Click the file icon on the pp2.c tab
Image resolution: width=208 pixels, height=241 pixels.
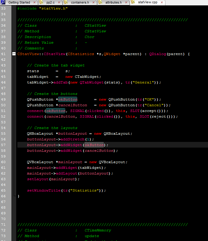tap(41, 2)
